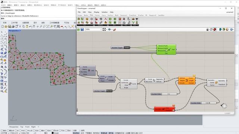Click the Number Slider showing 0.04
Screen dimensions: 239x134
203,103
